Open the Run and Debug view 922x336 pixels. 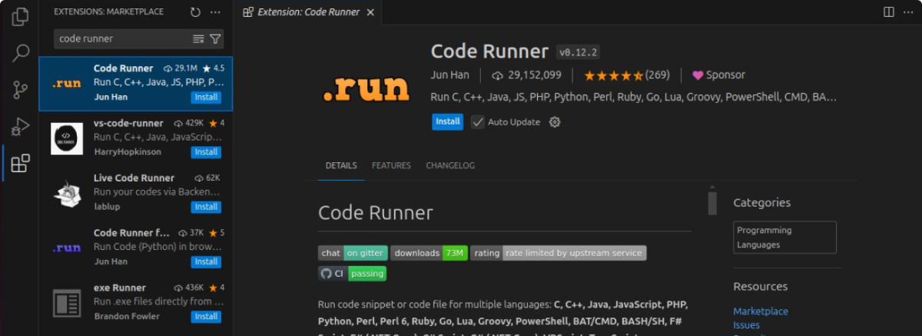21,126
